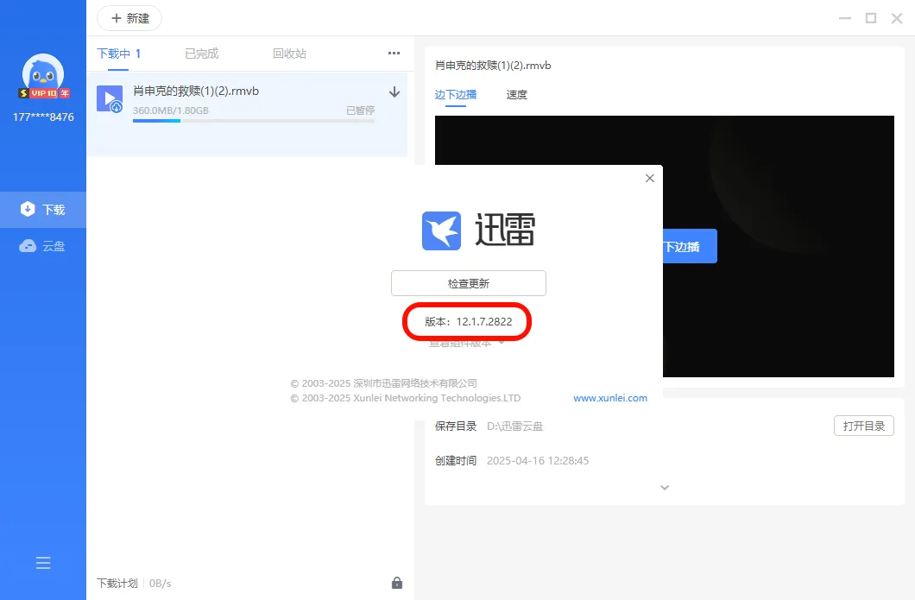
Task: Click the version 12.1.7.2822 text
Action: [x=469, y=322]
